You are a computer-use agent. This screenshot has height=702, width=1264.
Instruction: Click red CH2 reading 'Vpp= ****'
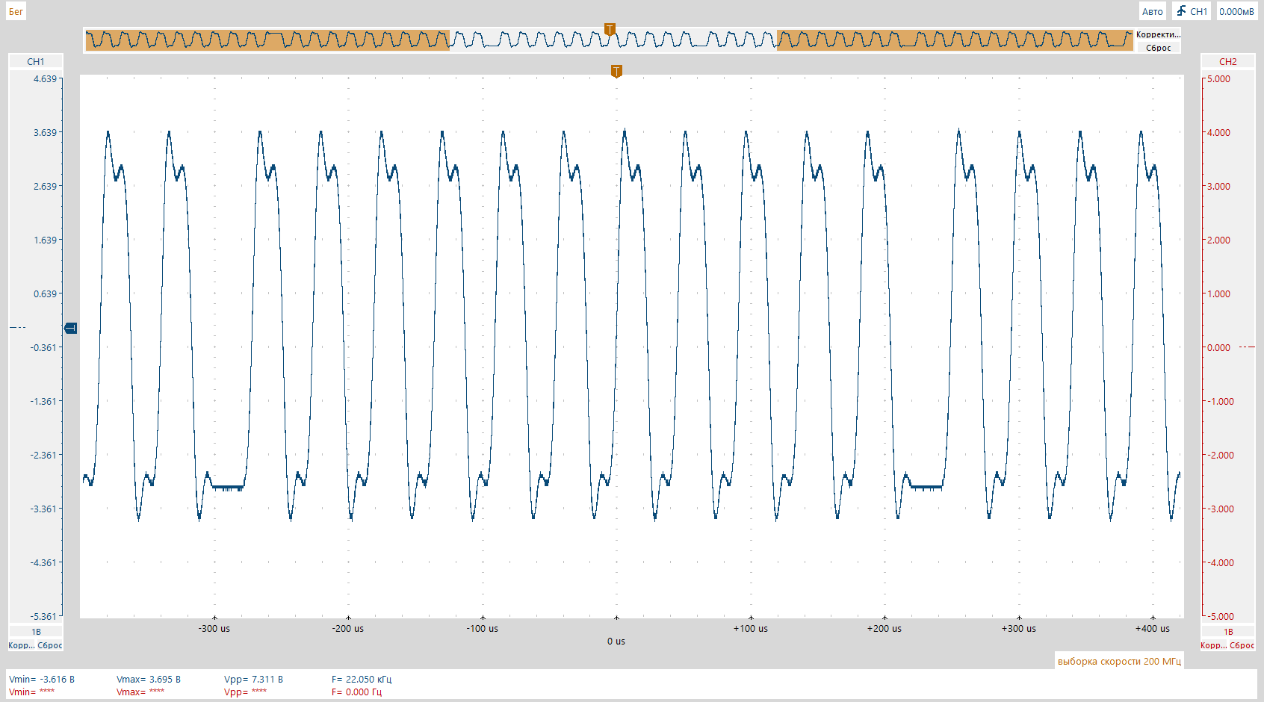[246, 692]
